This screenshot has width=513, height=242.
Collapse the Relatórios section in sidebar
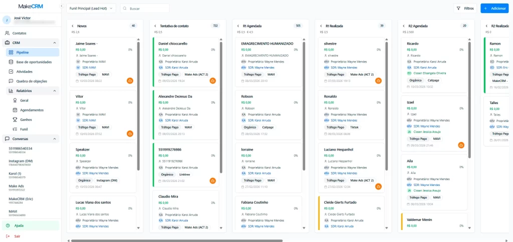coord(54,91)
